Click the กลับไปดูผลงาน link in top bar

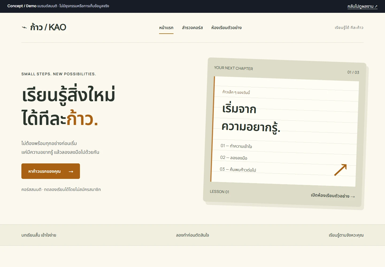362,6
